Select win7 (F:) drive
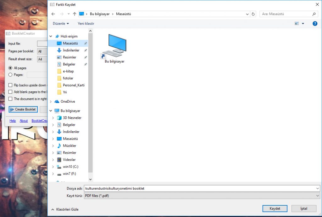 (x=69, y=174)
